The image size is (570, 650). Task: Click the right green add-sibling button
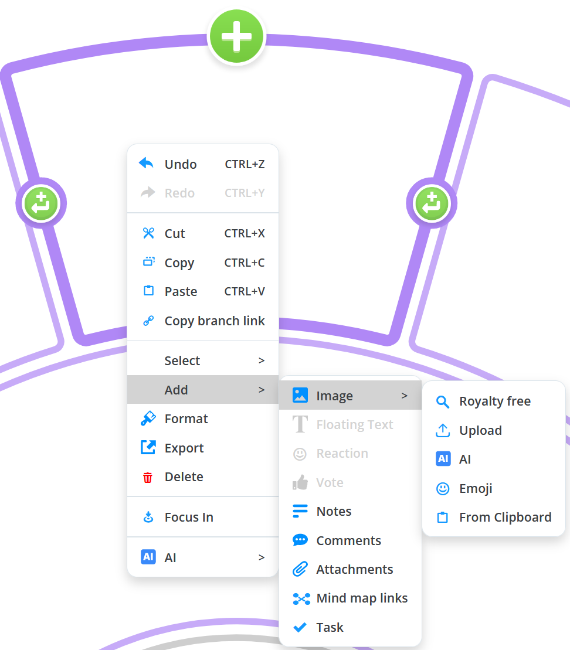click(x=432, y=204)
